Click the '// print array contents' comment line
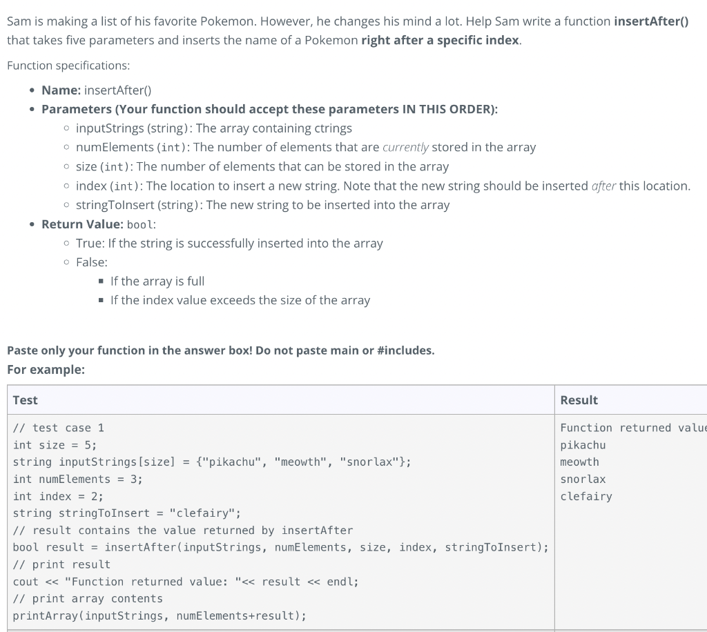Viewport: 707px width, 632px height. [x=88, y=599]
